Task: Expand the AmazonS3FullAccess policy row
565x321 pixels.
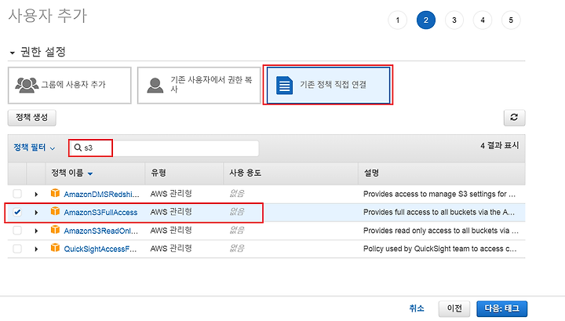Action: pos(36,213)
